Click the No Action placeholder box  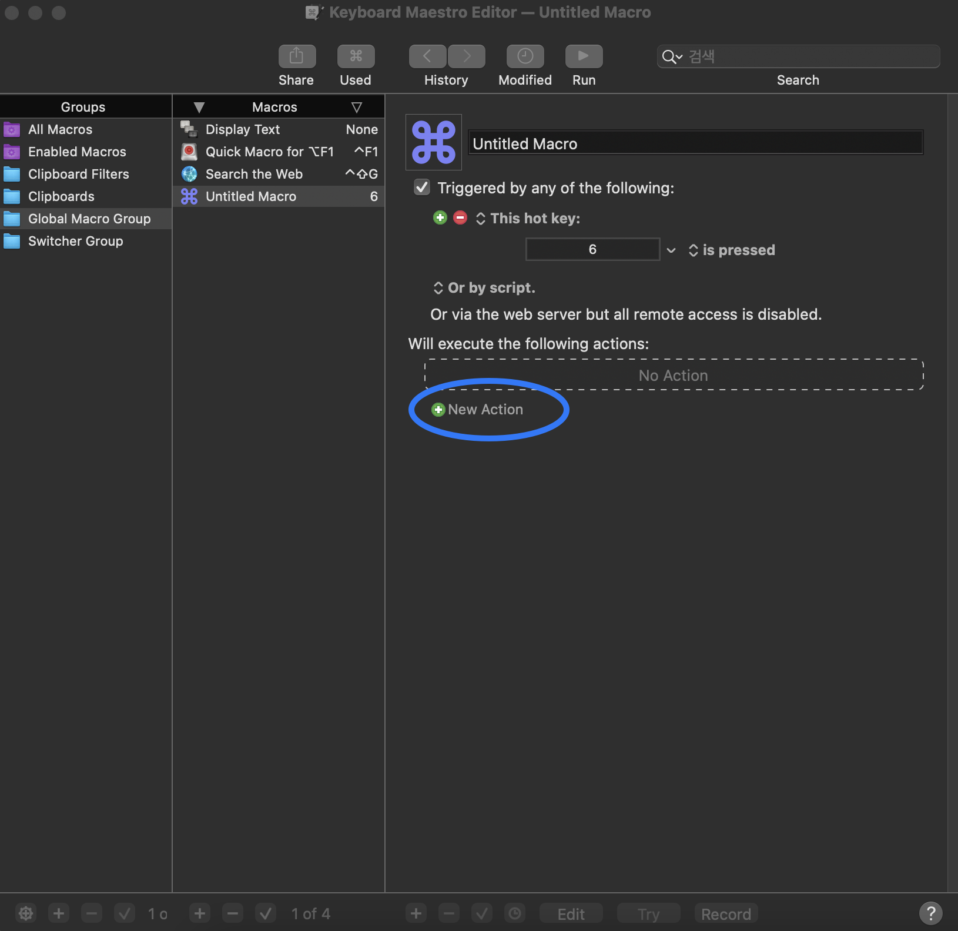pyautogui.click(x=674, y=375)
